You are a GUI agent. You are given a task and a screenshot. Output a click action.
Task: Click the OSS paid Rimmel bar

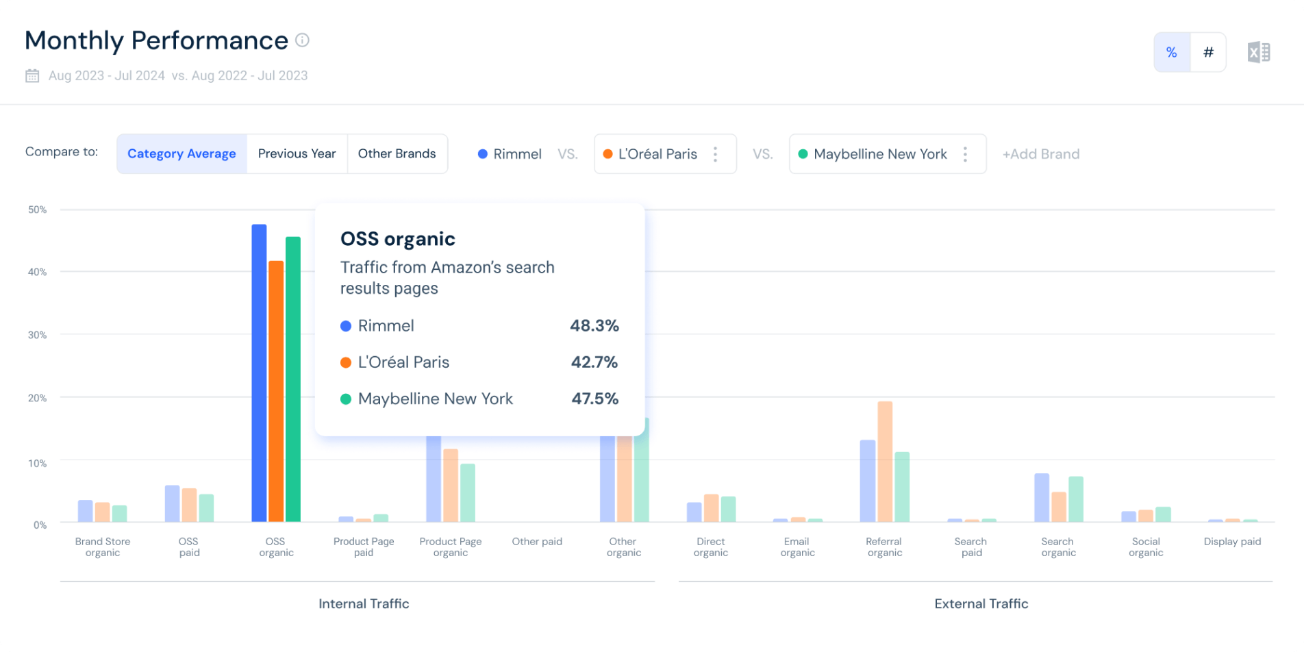click(172, 503)
